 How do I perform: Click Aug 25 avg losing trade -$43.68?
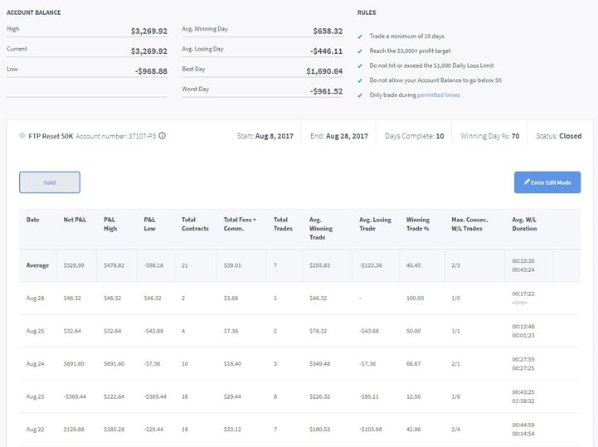(369, 331)
